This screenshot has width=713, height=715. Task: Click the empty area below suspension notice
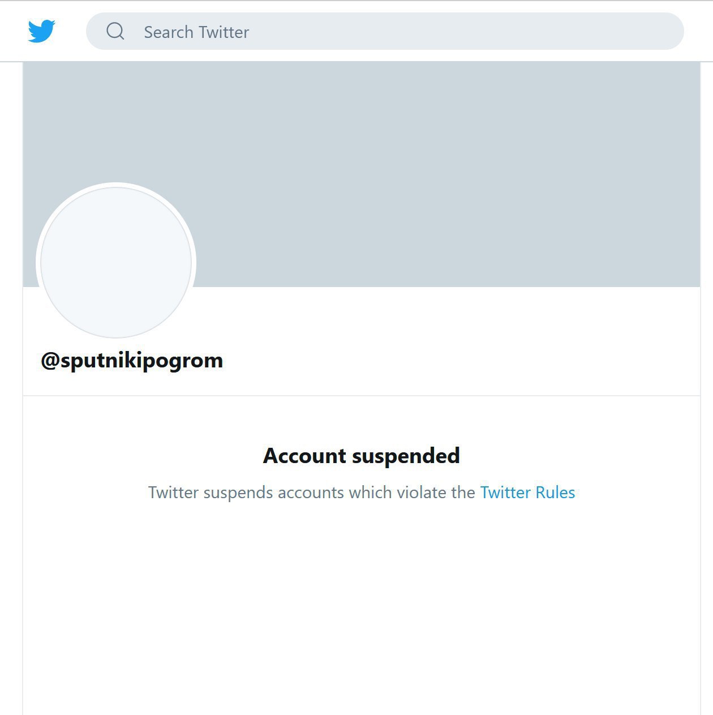click(362, 611)
